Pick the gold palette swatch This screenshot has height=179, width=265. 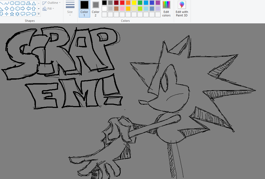click(x=128, y=9)
